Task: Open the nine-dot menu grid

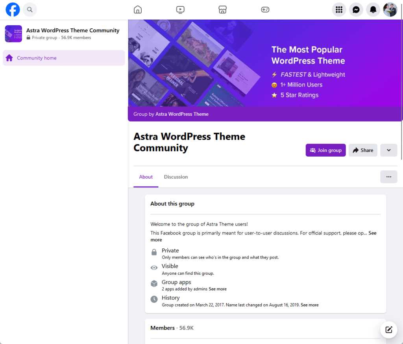Action: (339, 9)
